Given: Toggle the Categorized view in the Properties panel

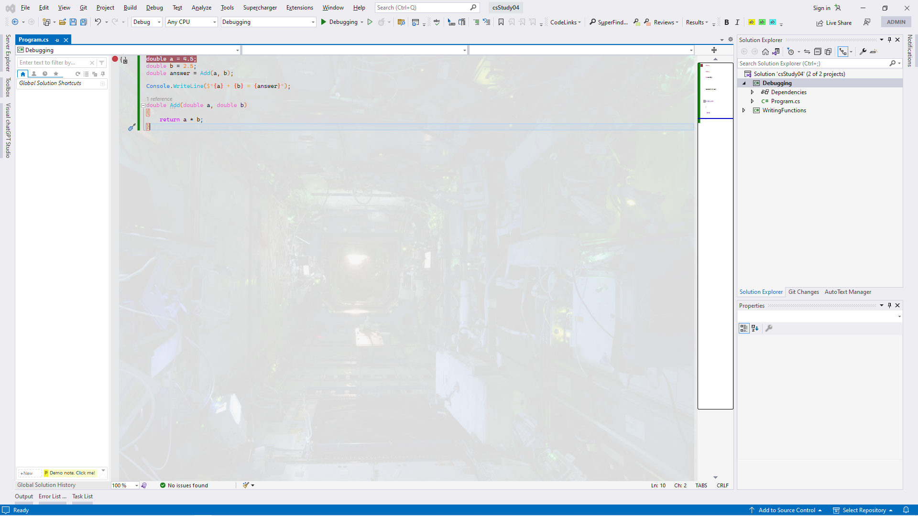Looking at the screenshot, I should [744, 328].
